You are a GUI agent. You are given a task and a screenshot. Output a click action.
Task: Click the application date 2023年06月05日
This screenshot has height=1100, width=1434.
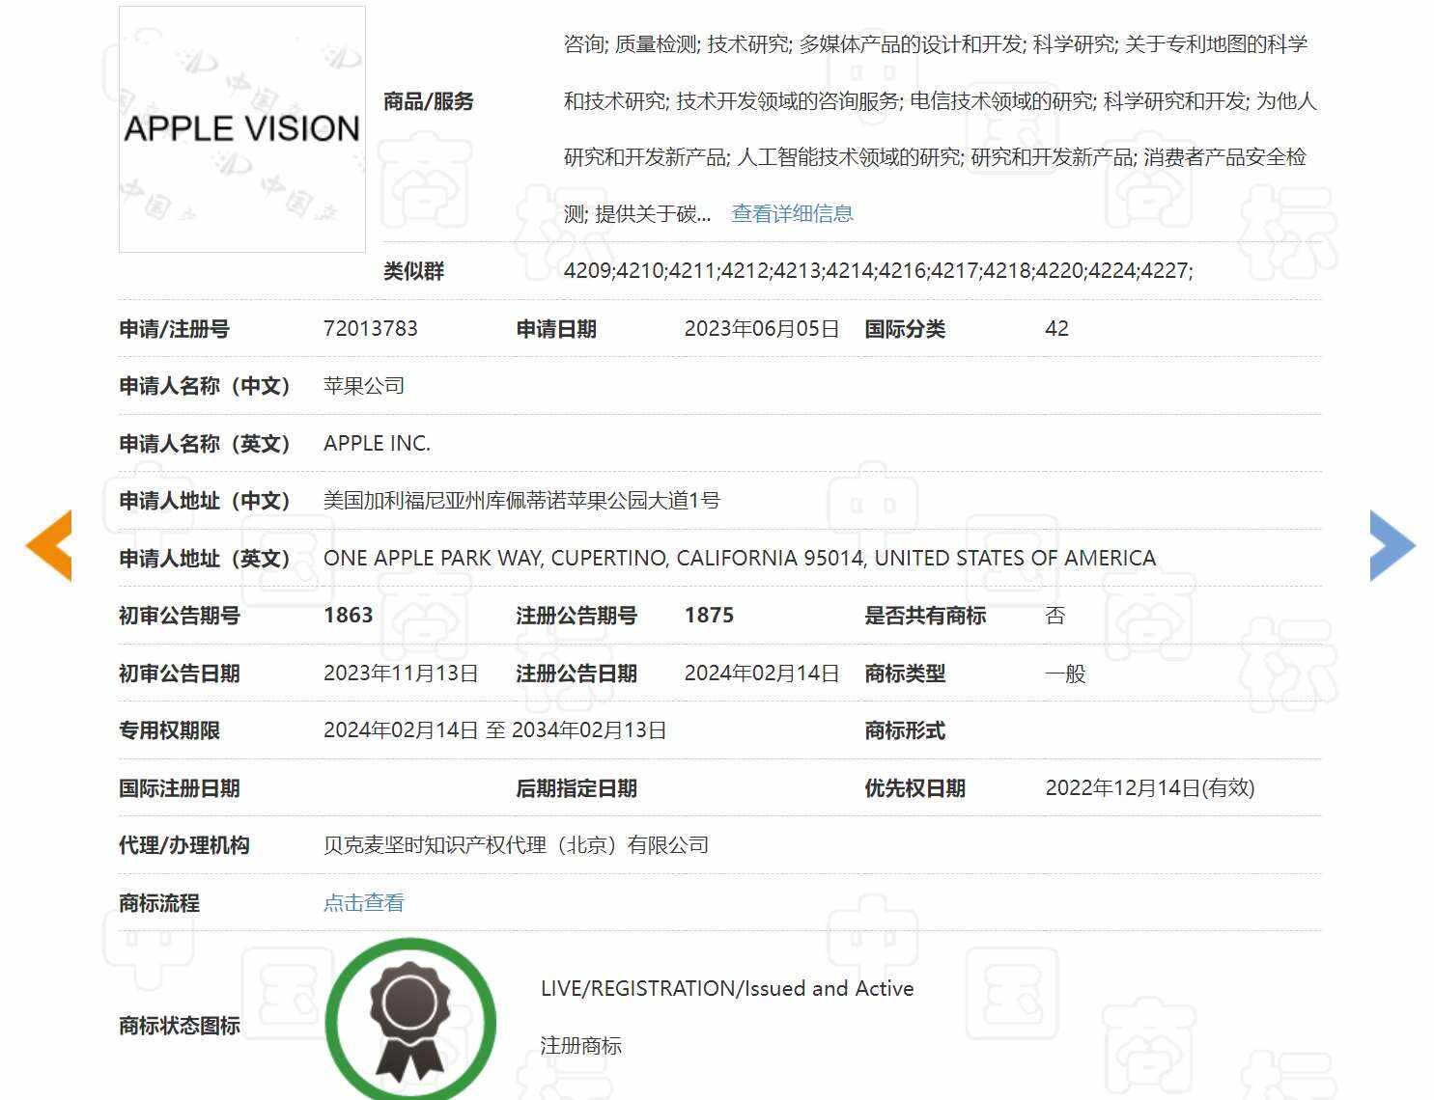click(761, 329)
